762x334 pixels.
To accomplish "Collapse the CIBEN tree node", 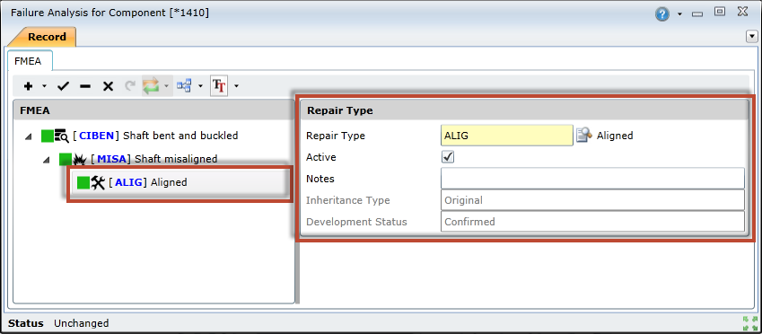I will [x=28, y=136].
